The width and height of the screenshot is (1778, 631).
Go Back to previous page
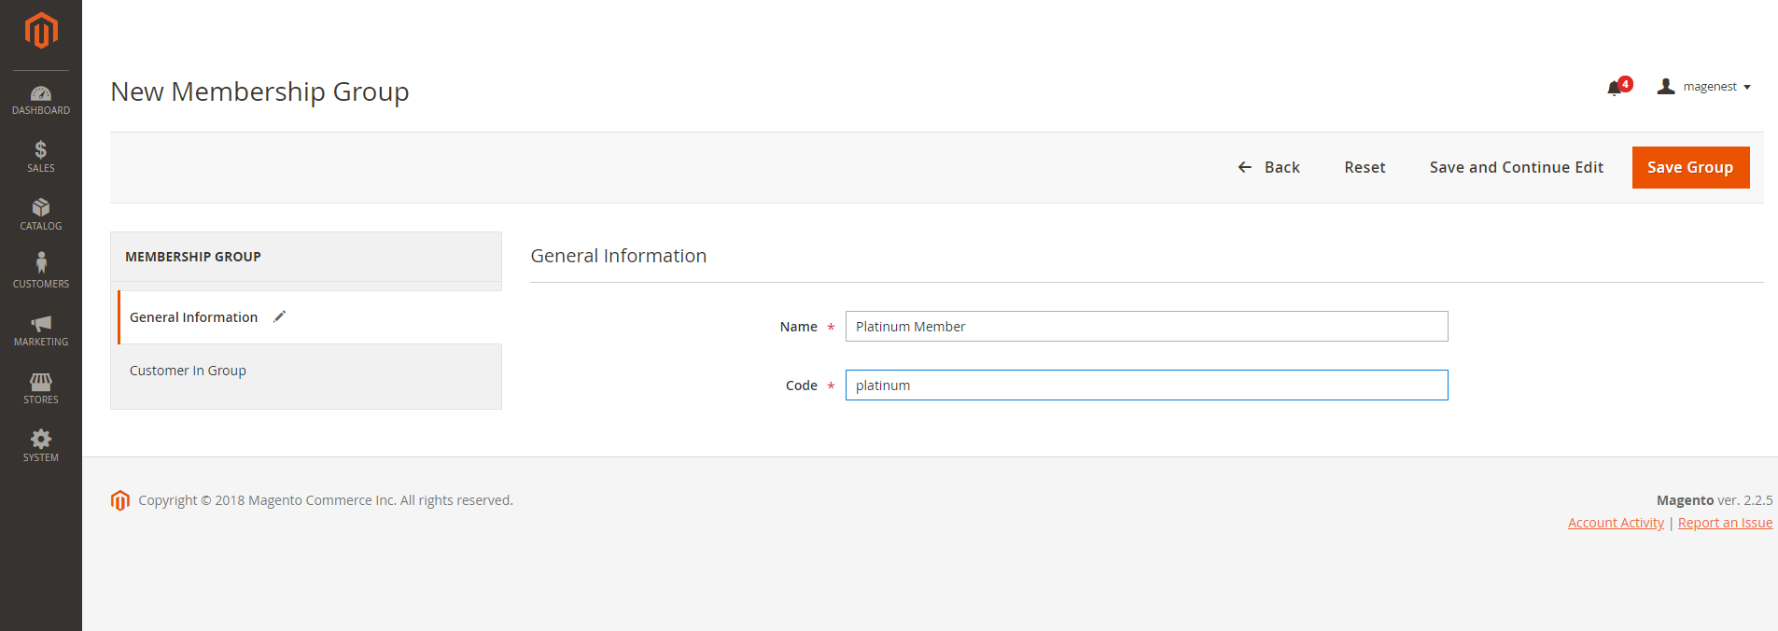(1269, 167)
